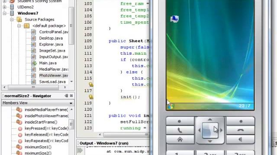Screen dimensions: 277x155
Task: Click the Output - Windows7 (run) tab
Action: click(x=104, y=143)
